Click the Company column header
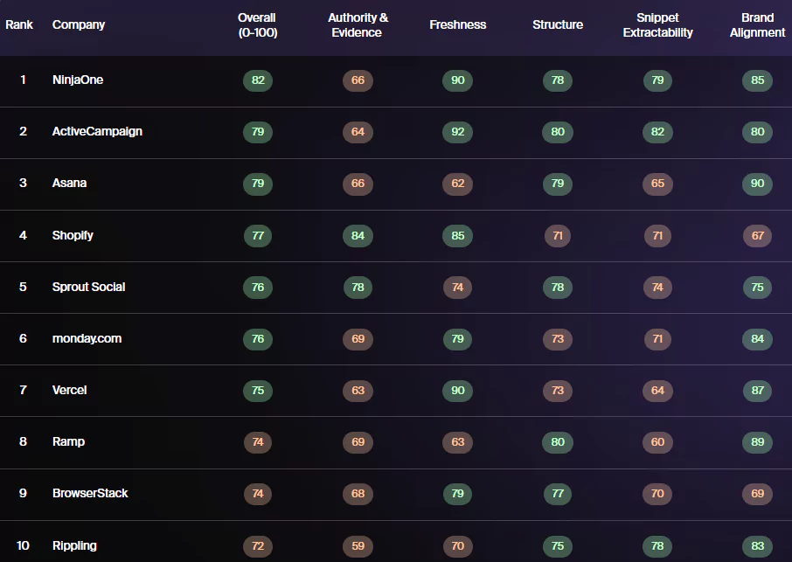The height and width of the screenshot is (562, 792). 79,24
